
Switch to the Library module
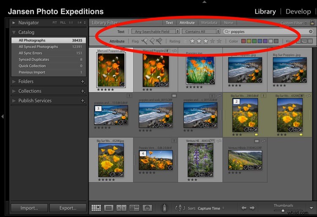coord(265,11)
